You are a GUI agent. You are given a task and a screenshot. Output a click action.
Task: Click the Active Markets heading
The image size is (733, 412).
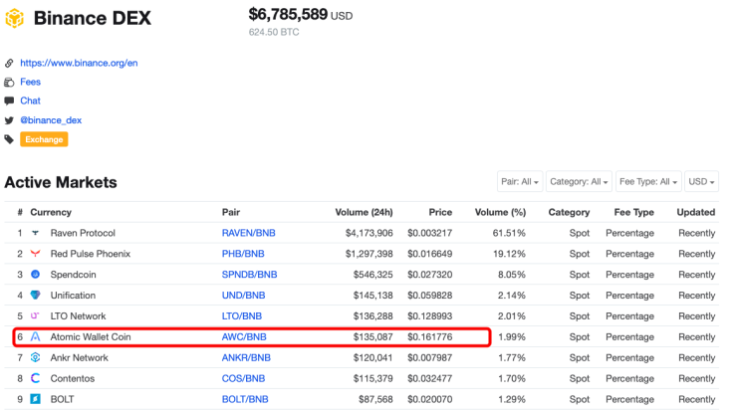click(61, 182)
